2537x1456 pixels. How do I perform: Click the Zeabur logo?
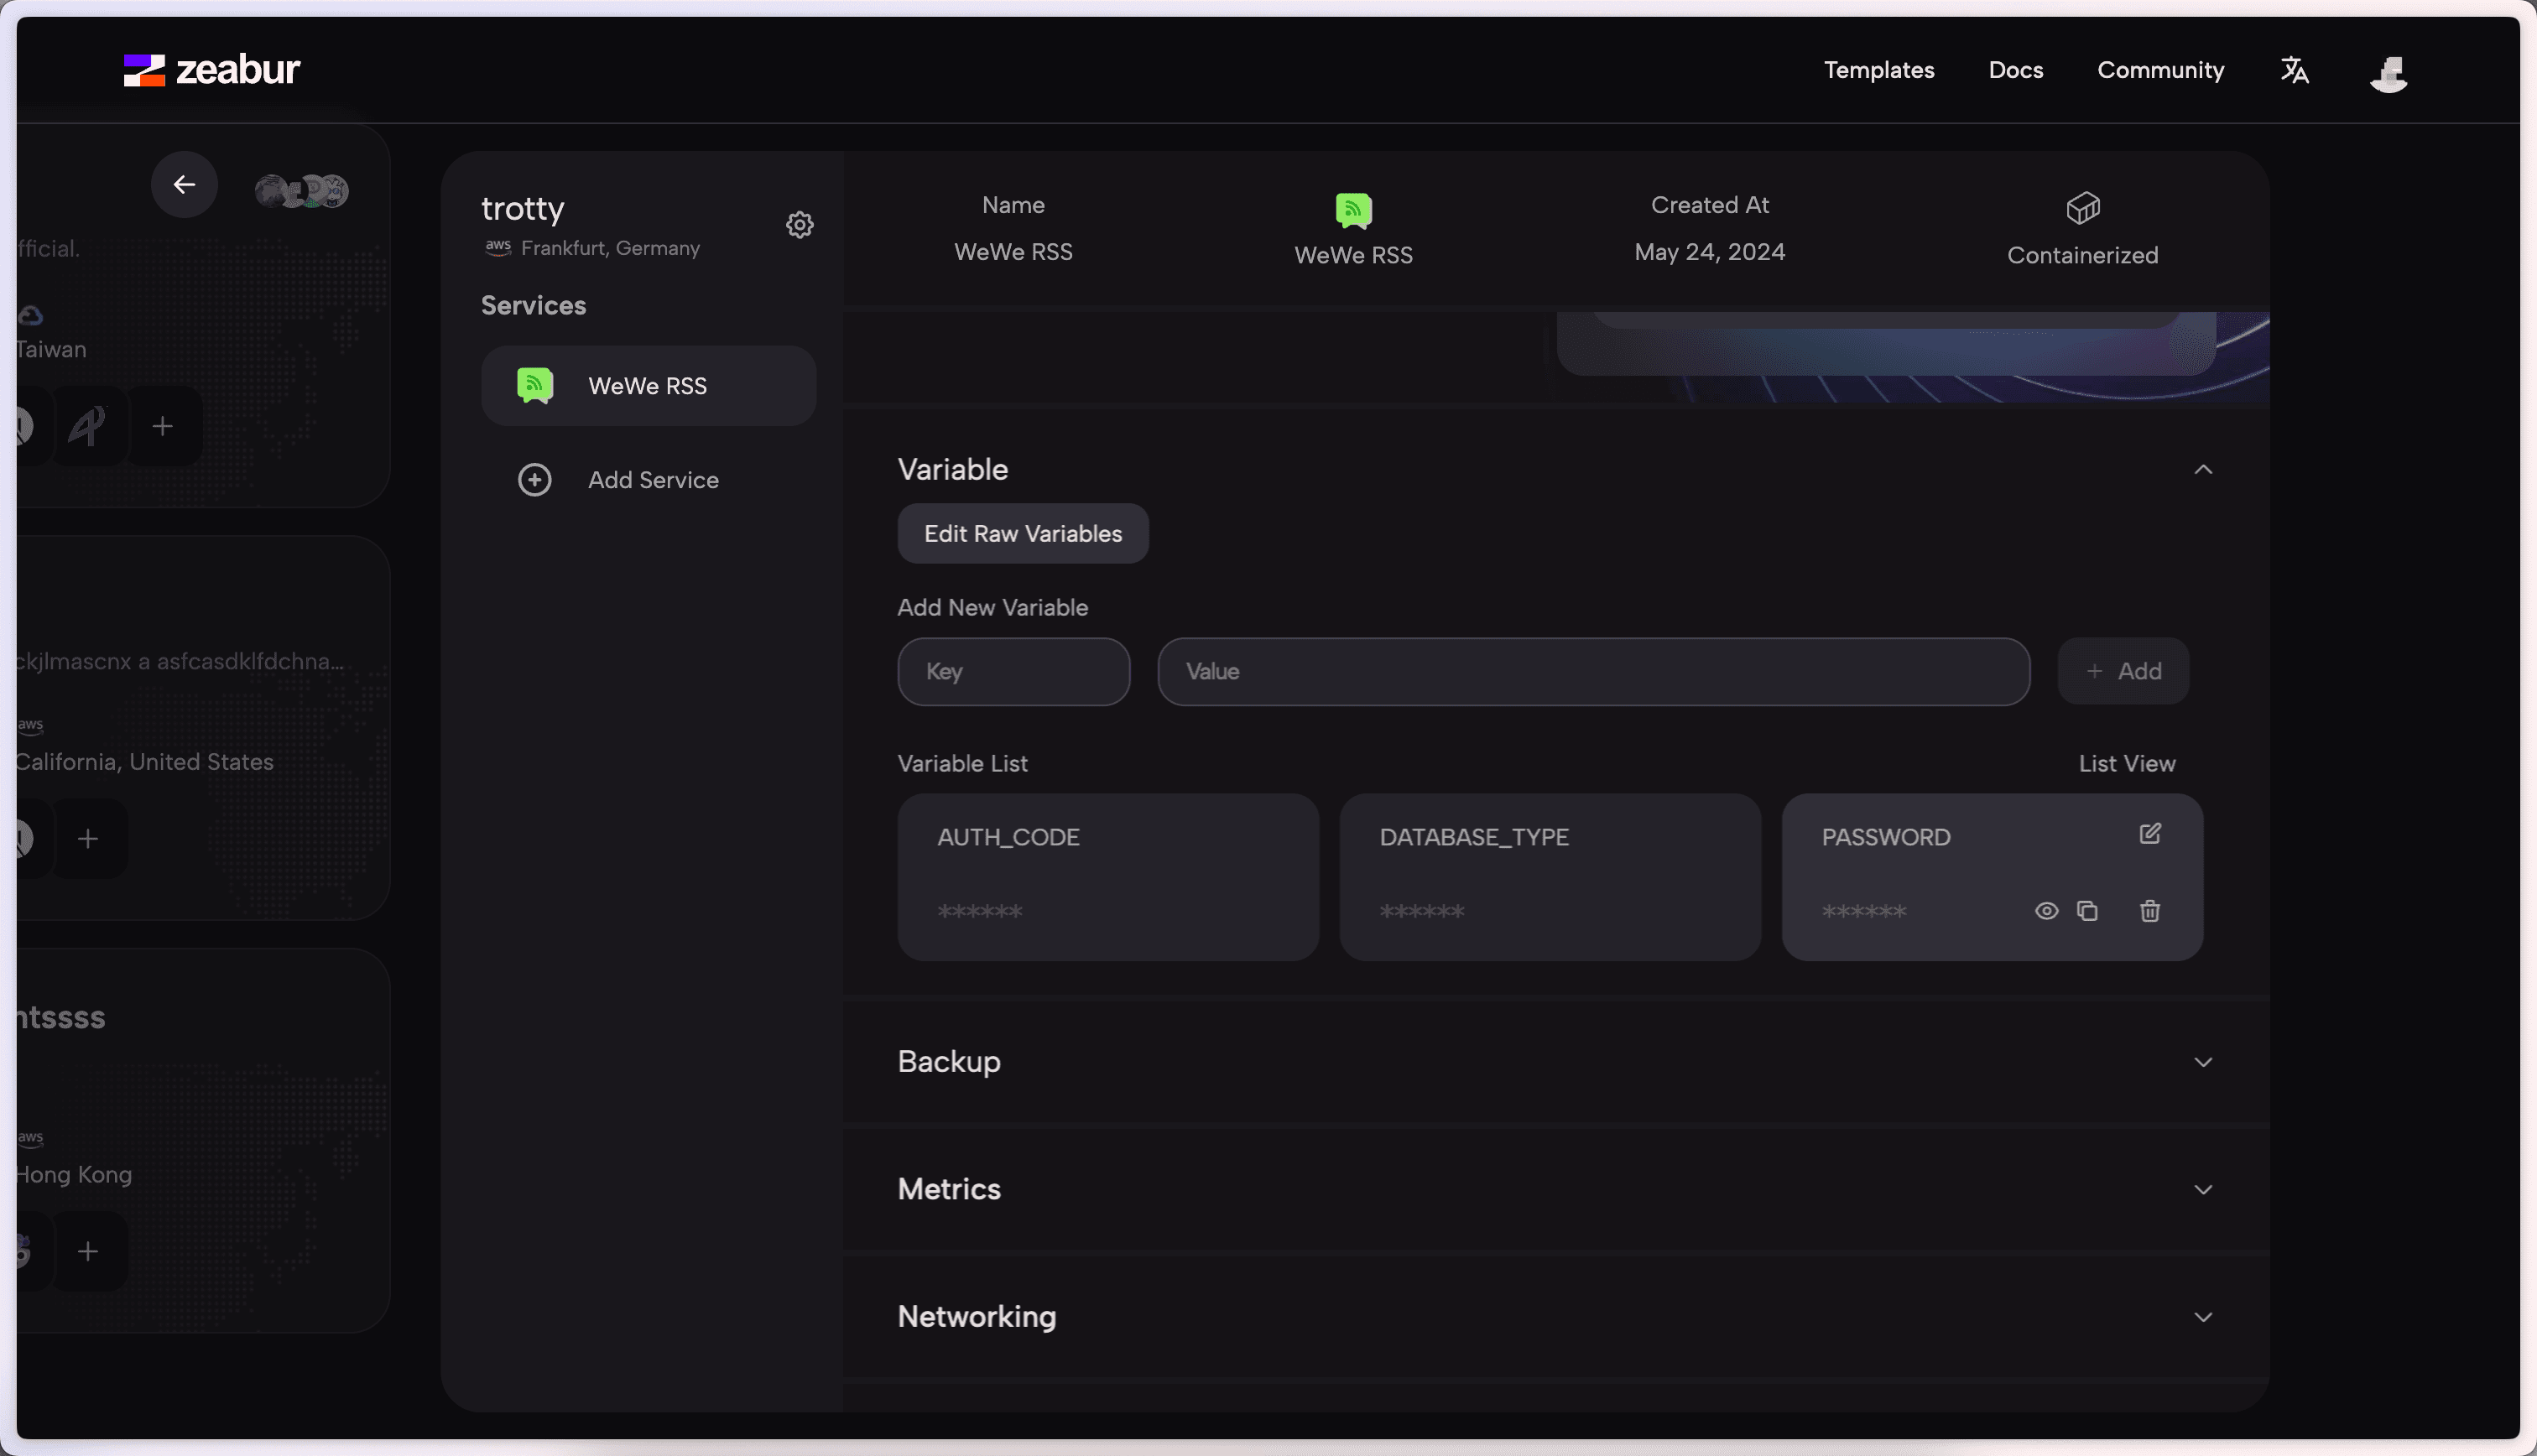pyautogui.click(x=211, y=70)
